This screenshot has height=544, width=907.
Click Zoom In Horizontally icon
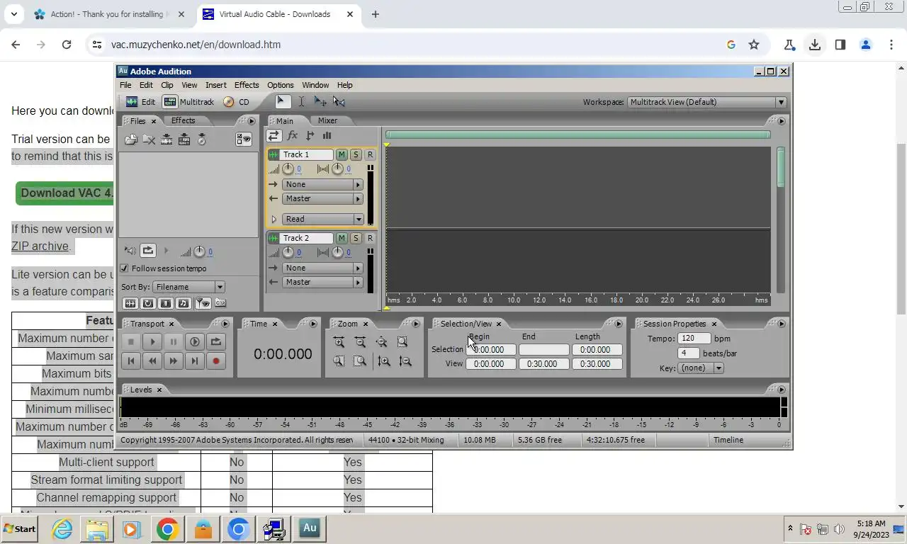click(x=339, y=341)
